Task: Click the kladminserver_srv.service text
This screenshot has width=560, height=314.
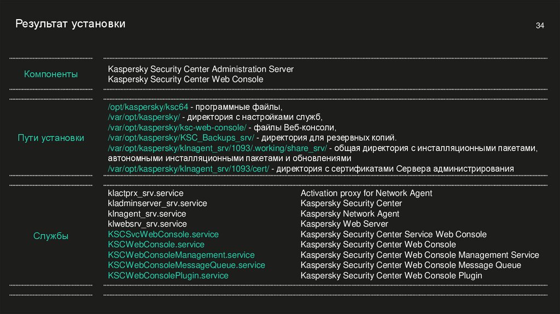Action: [x=157, y=203]
